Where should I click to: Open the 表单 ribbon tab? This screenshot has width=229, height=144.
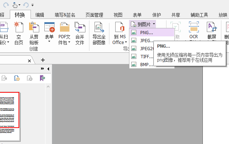[x=137, y=15]
